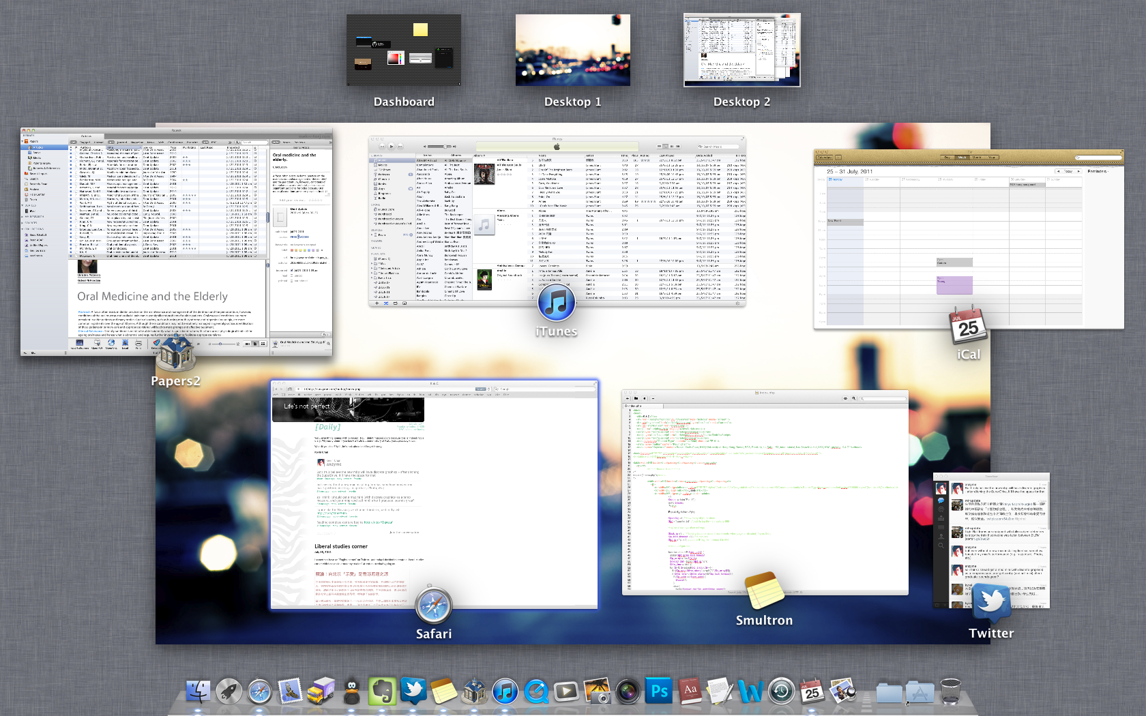Viewport: 1146px width, 716px height.
Task: Open the Mail stamp icon in dock
Action: coord(290,692)
